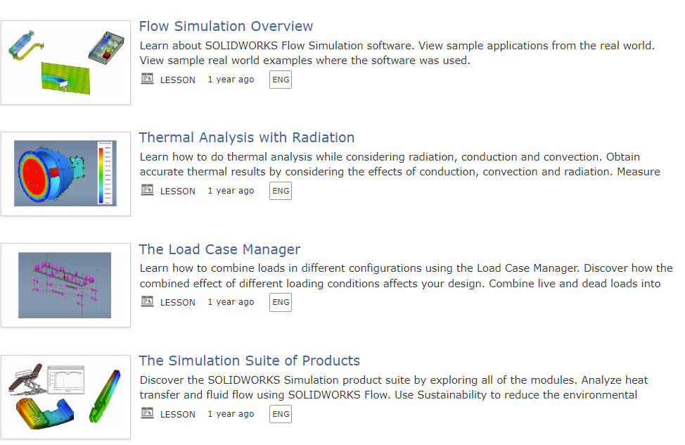685x445 pixels.
Task: Select the ENG language badge for Thermal Analysis with Radiation
Action: point(280,191)
